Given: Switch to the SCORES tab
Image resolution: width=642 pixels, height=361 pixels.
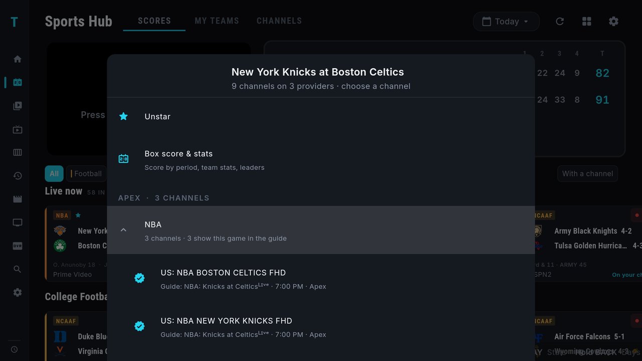Looking at the screenshot, I should tap(154, 21).
